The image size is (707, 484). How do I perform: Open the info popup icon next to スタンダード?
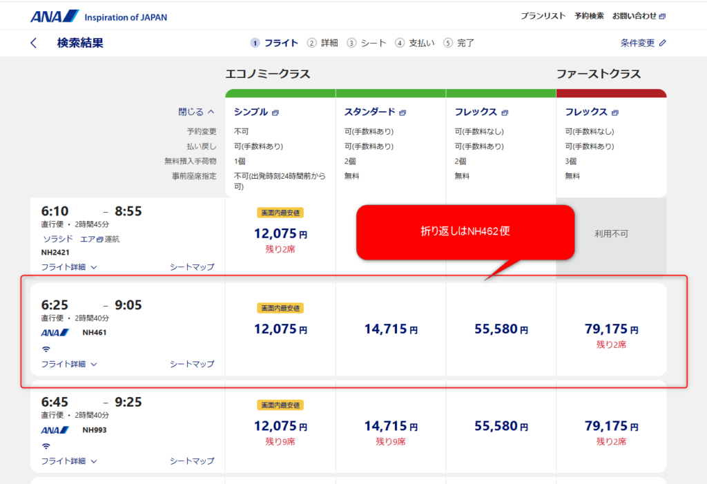pos(403,113)
